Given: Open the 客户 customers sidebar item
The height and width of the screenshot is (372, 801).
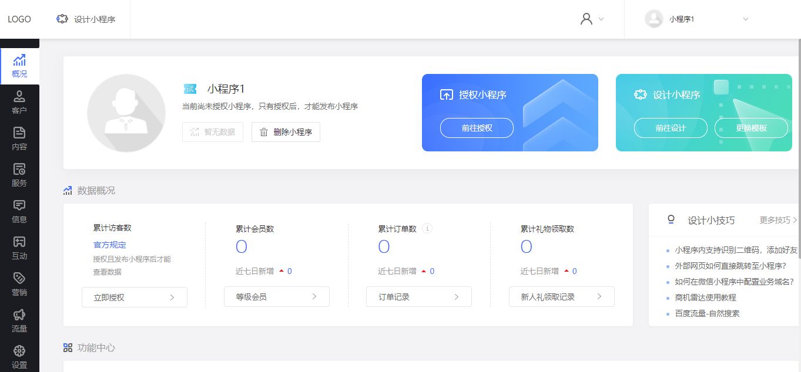Looking at the screenshot, I should tap(19, 103).
